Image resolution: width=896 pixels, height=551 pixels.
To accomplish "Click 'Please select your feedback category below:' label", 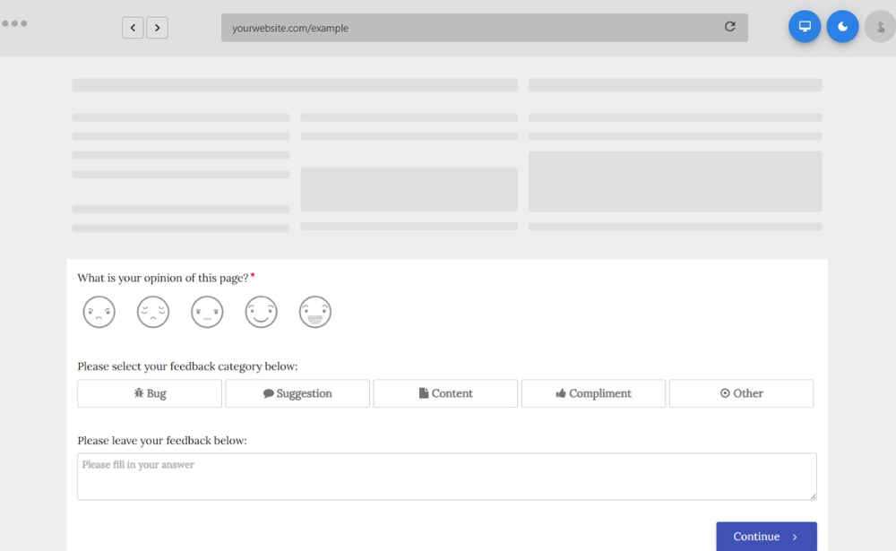I will point(187,366).
